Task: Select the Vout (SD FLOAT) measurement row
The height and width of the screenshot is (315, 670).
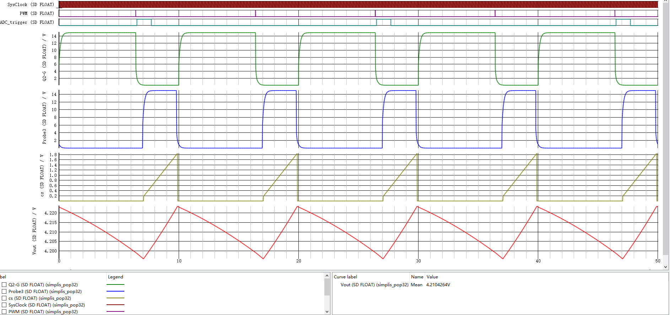Action: [500, 285]
